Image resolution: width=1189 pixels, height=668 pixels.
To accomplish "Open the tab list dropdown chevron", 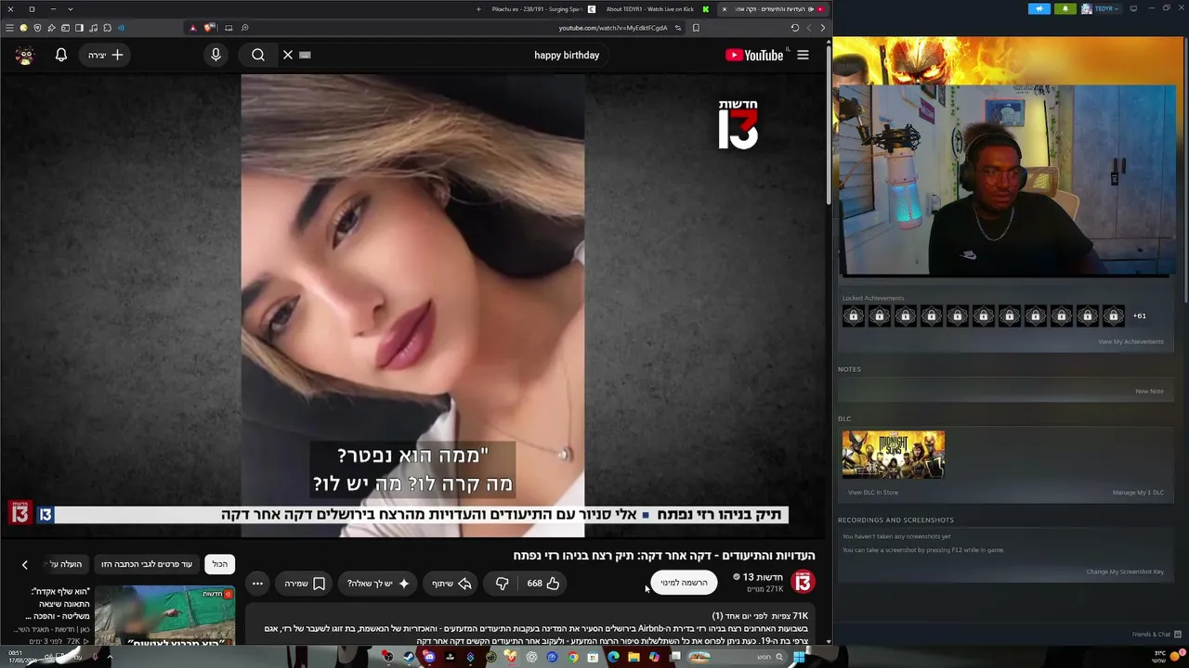I will pos(70,9).
